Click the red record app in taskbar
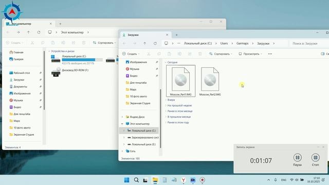The image size is (329, 185). (202, 180)
